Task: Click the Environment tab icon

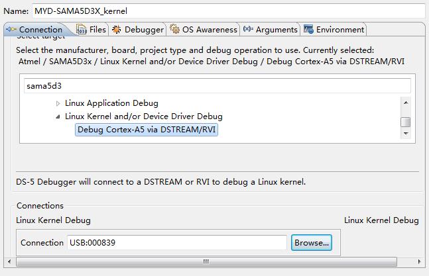Action: [308, 29]
